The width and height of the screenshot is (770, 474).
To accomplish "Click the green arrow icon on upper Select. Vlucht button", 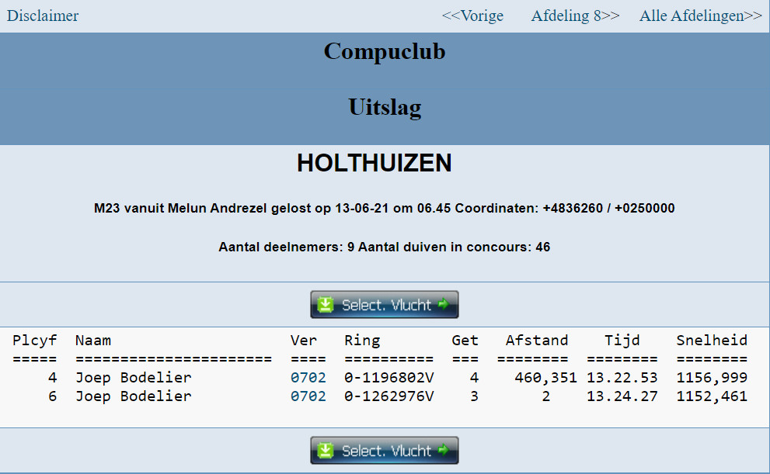I will coord(444,304).
